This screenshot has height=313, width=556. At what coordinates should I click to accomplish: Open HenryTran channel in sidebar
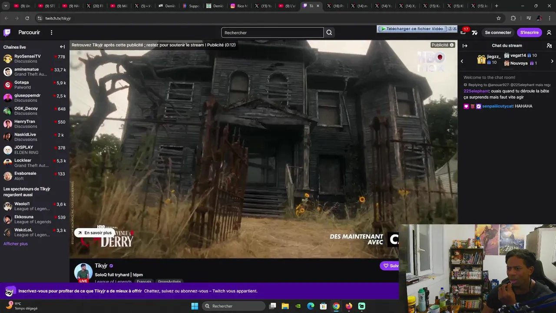point(35,124)
